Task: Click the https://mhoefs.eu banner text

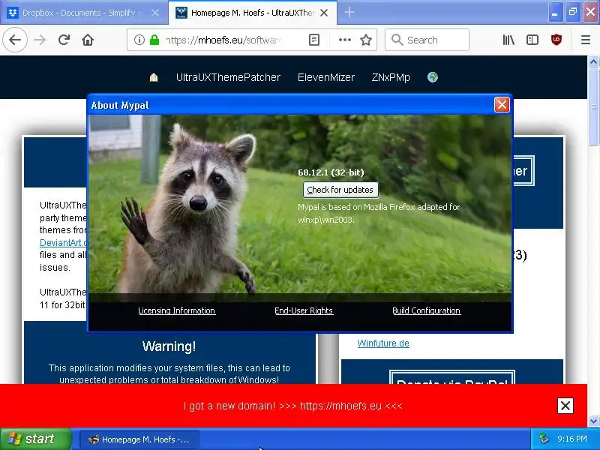Action: pos(340,406)
